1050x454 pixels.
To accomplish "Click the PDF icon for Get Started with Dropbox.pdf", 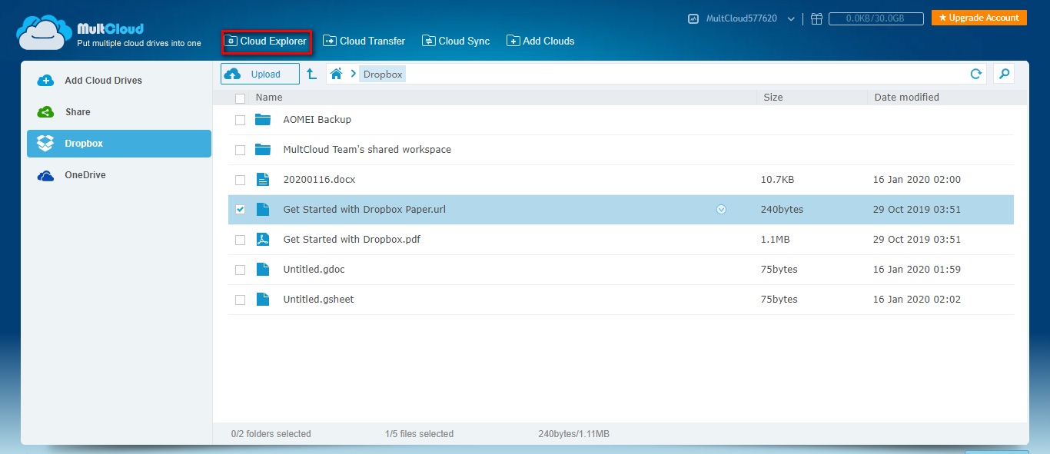I will click(263, 240).
